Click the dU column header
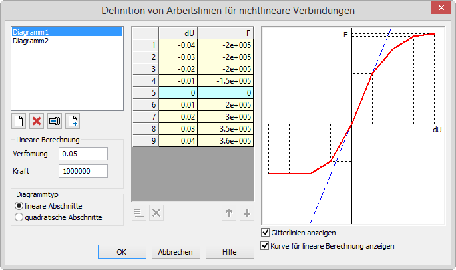The height and width of the screenshot is (270, 456). (178, 33)
